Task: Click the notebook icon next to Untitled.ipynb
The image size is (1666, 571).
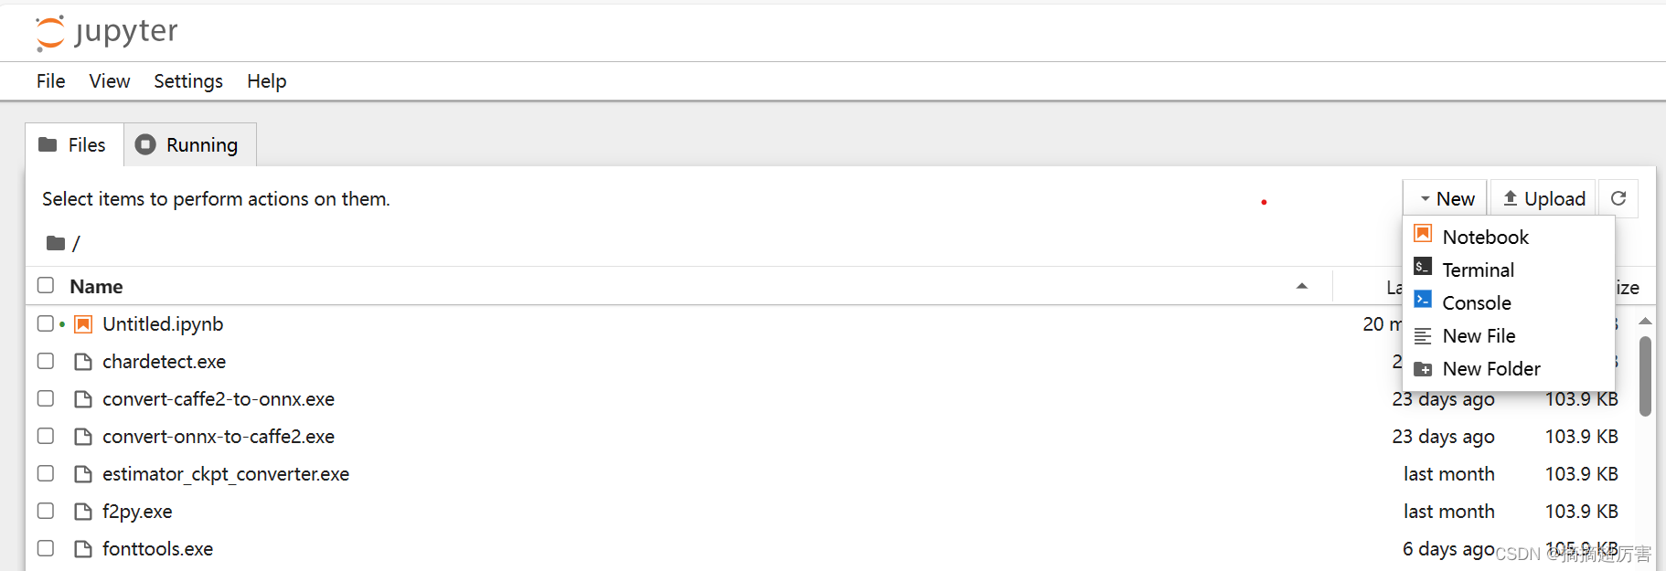Action: click(x=82, y=323)
